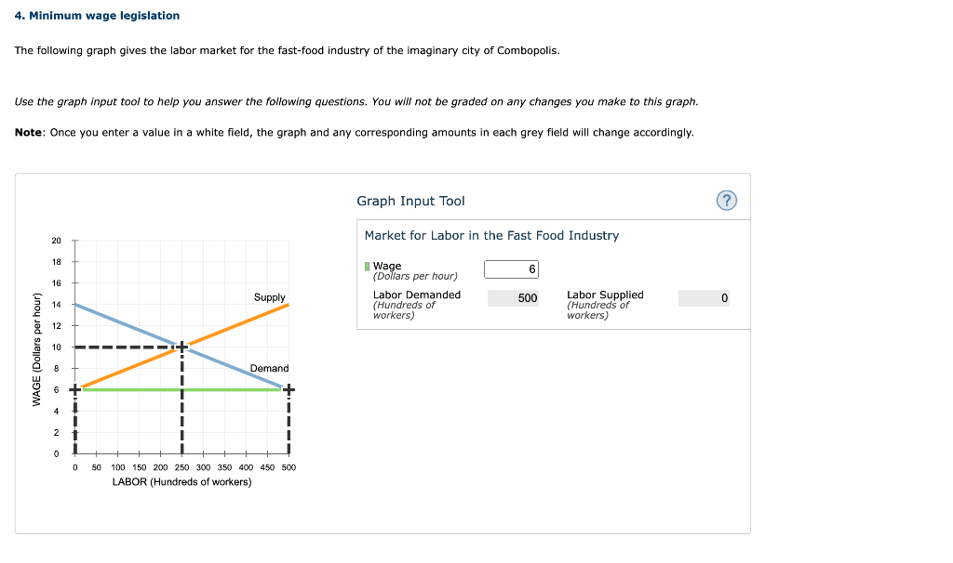Click the dashed vertical line at labor 250

(181, 403)
